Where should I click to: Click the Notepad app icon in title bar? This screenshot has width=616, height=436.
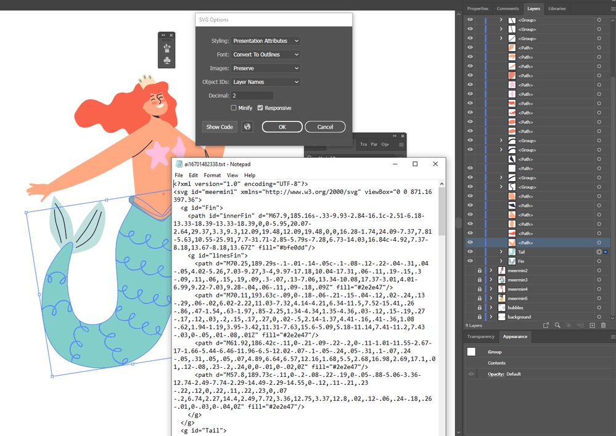tap(179, 164)
